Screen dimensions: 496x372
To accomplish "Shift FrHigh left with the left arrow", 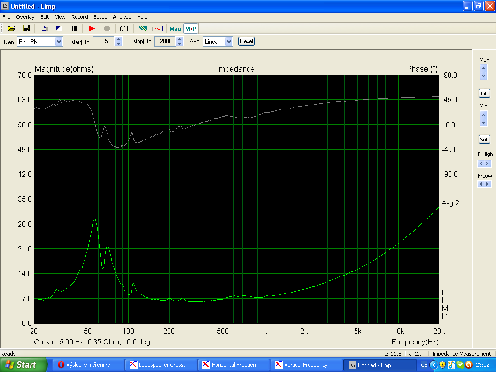I will [x=481, y=164].
